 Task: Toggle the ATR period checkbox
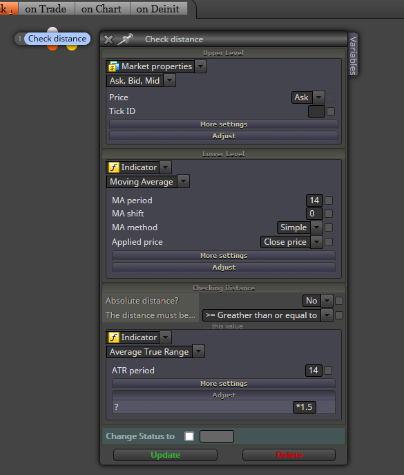pyautogui.click(x=328, y=370)
